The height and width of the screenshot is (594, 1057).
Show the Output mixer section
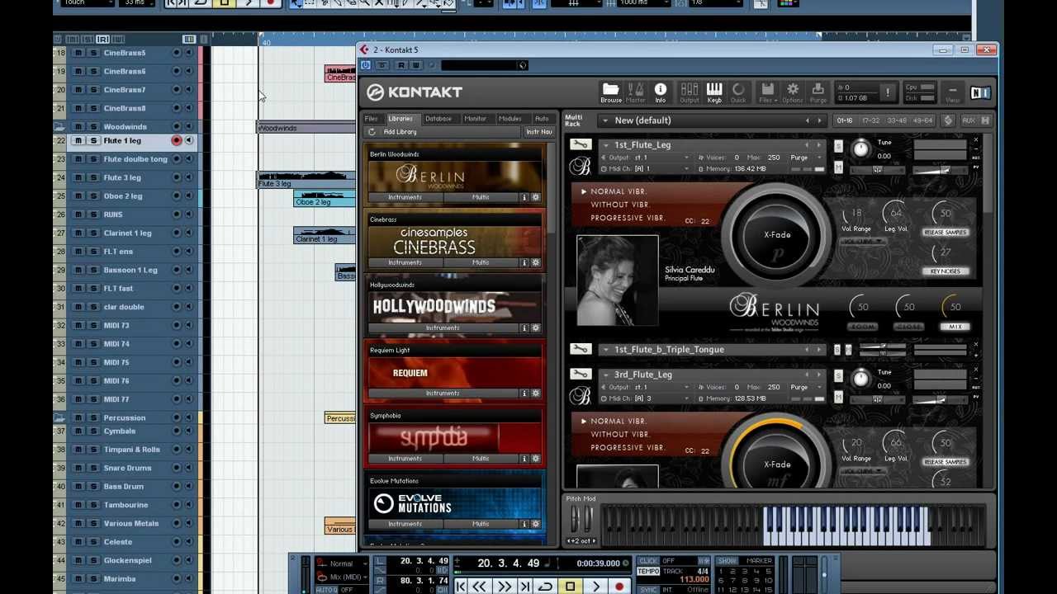coord(689,92)
